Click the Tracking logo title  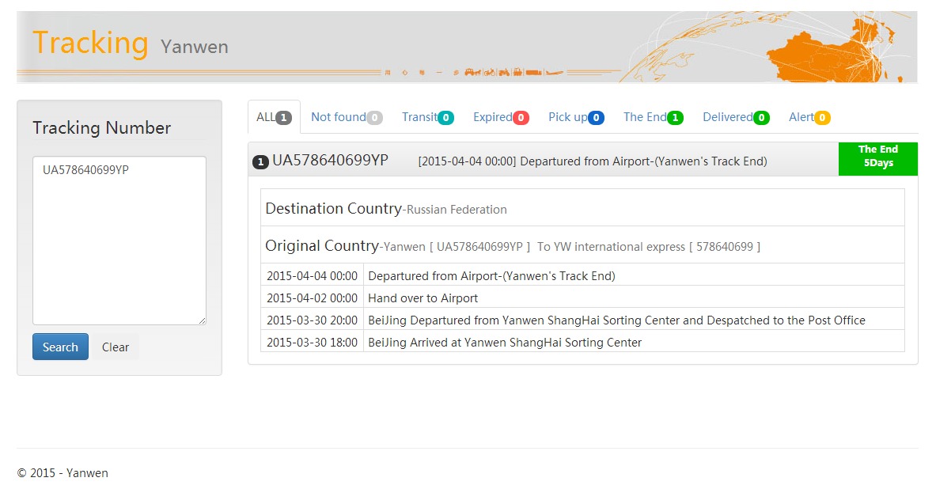pos(90,43)
